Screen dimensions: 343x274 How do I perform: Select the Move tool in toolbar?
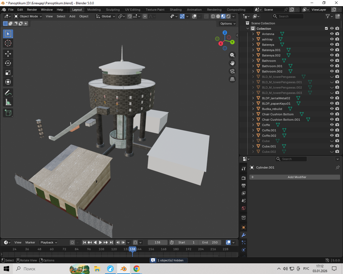[8, 54]
